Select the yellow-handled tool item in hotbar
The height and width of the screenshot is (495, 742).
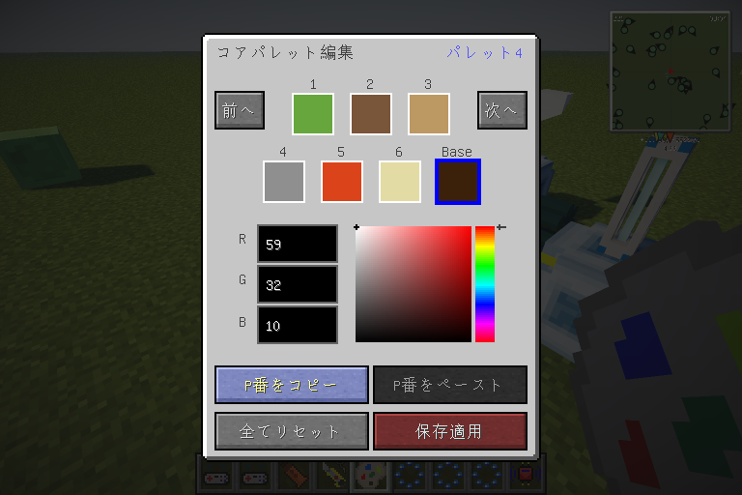point(332,476)
